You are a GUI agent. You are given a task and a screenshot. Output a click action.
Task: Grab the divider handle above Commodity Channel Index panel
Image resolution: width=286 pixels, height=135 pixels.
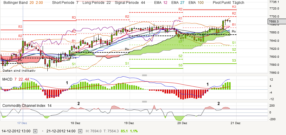144,102
